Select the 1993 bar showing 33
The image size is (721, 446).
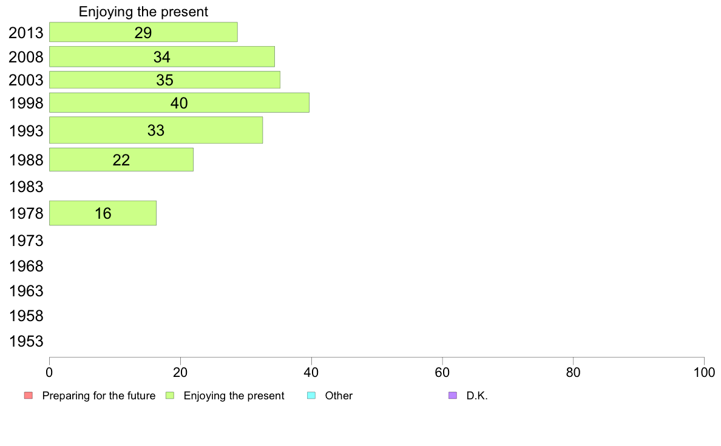click(156, 130)
